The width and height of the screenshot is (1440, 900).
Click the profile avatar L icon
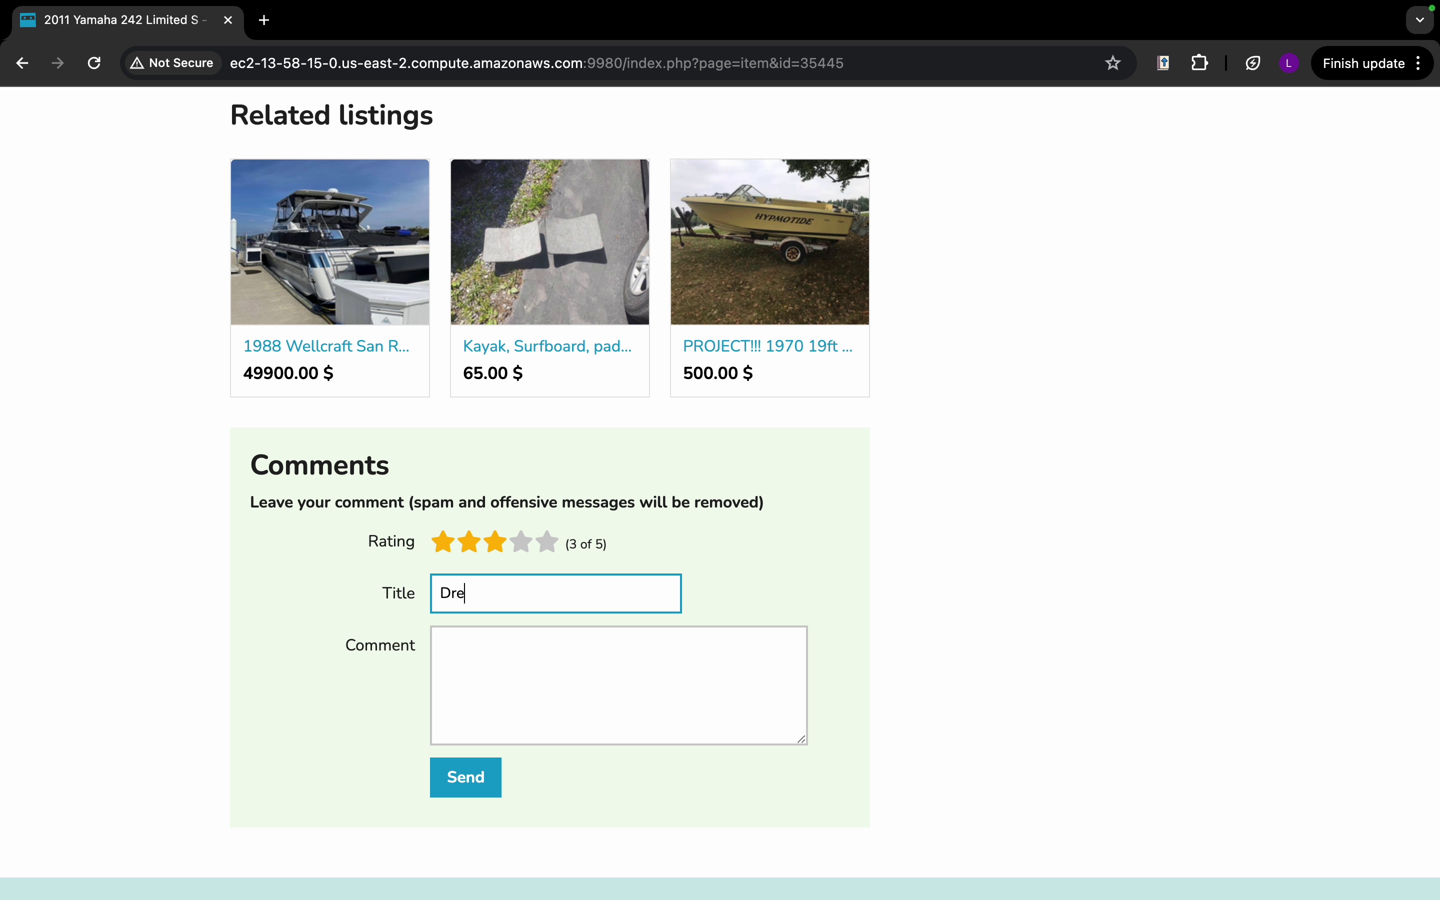coord(1288,63)
